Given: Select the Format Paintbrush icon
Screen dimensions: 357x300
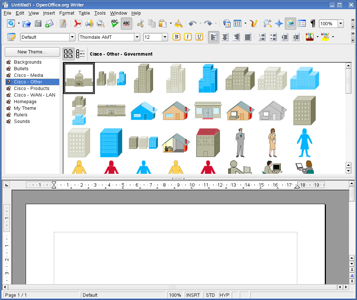Looking at the screenshot, I should 179,23.
